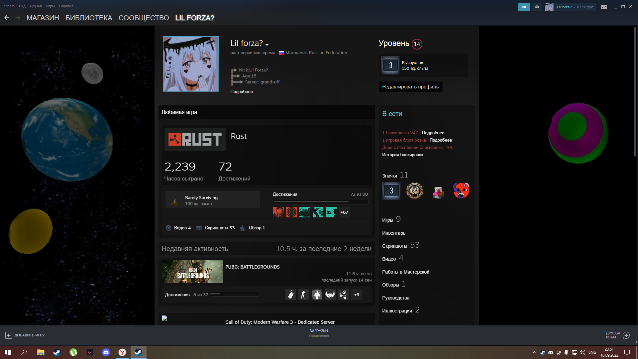This screenshot has height=359, width=638.
Task: Click the profile avatar picture
Action: 191,64
